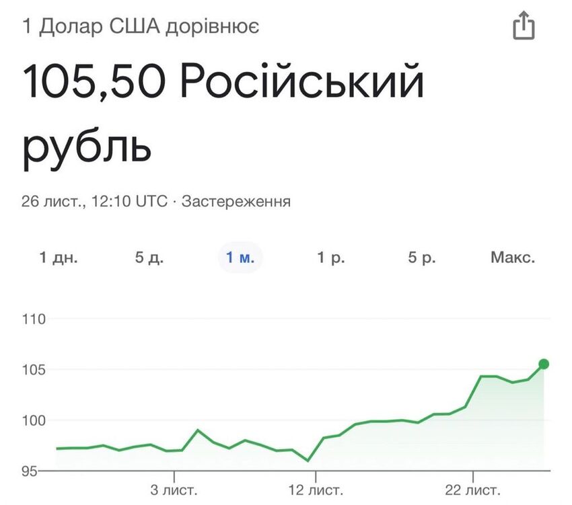
Task: Click the 105 y-axis label
Action: click(x=34, y=370)
